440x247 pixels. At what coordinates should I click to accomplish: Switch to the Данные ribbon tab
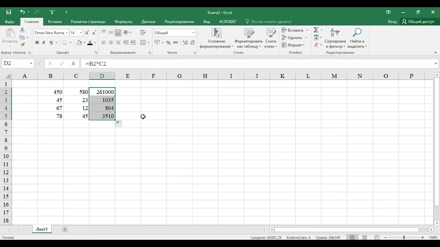pos(148,22)
